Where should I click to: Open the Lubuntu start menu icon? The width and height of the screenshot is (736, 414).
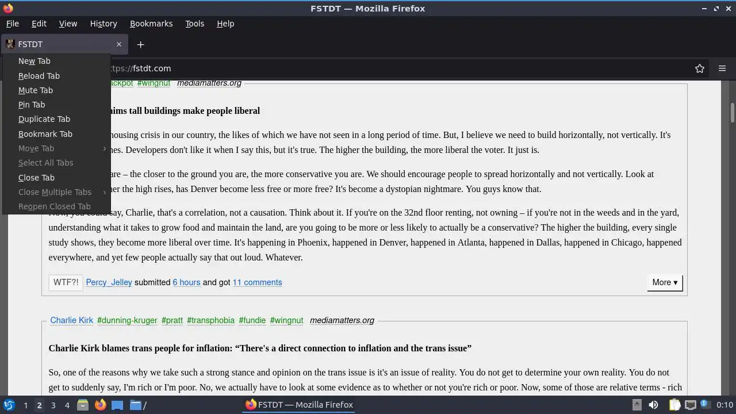pyautogui.click(x=9, y=405)
